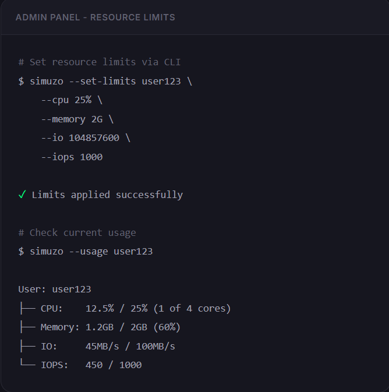Click the CPU usage row '12.5% / 25%'
389x392 pixels.
click(x=125, y=308)
